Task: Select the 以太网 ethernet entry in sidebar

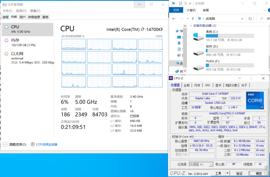Action: click(x=27, y=58)
